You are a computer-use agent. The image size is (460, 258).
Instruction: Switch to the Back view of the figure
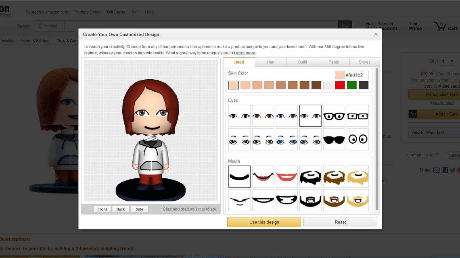120,209
